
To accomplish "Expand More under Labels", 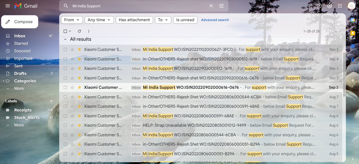I will 19,125.
